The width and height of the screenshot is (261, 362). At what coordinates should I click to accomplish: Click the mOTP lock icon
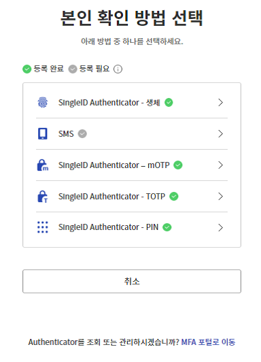(x=43, y=165)
